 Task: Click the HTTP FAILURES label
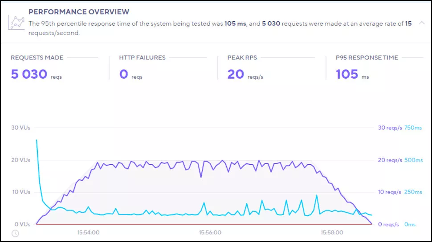[x=142, y=57]
